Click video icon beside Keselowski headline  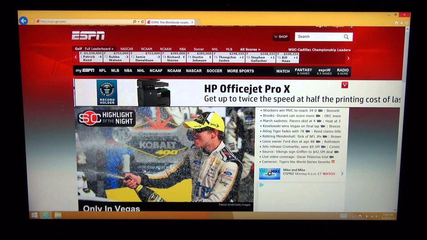[x=323, y=126]
